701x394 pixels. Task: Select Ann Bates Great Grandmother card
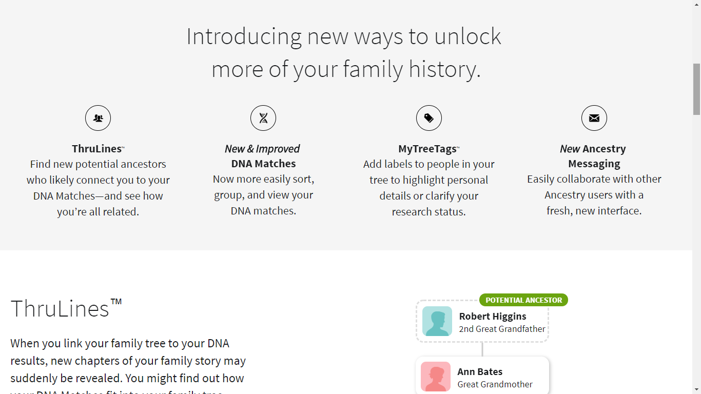pos(482,376)
